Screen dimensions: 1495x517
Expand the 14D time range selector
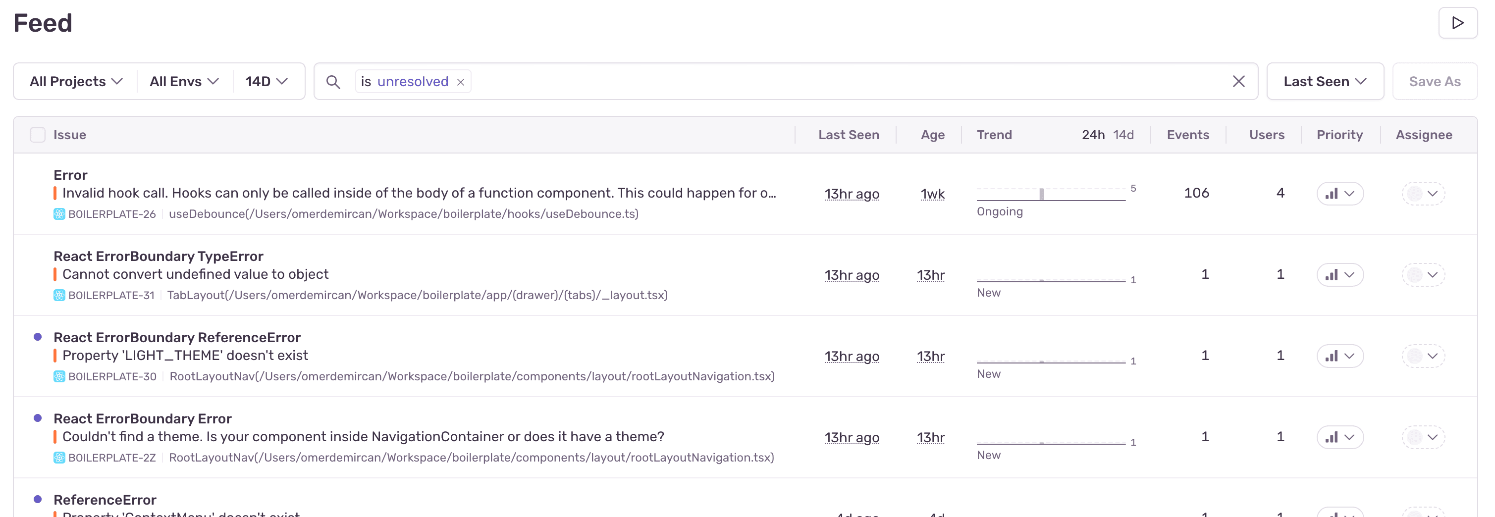(x=267, y=82)
